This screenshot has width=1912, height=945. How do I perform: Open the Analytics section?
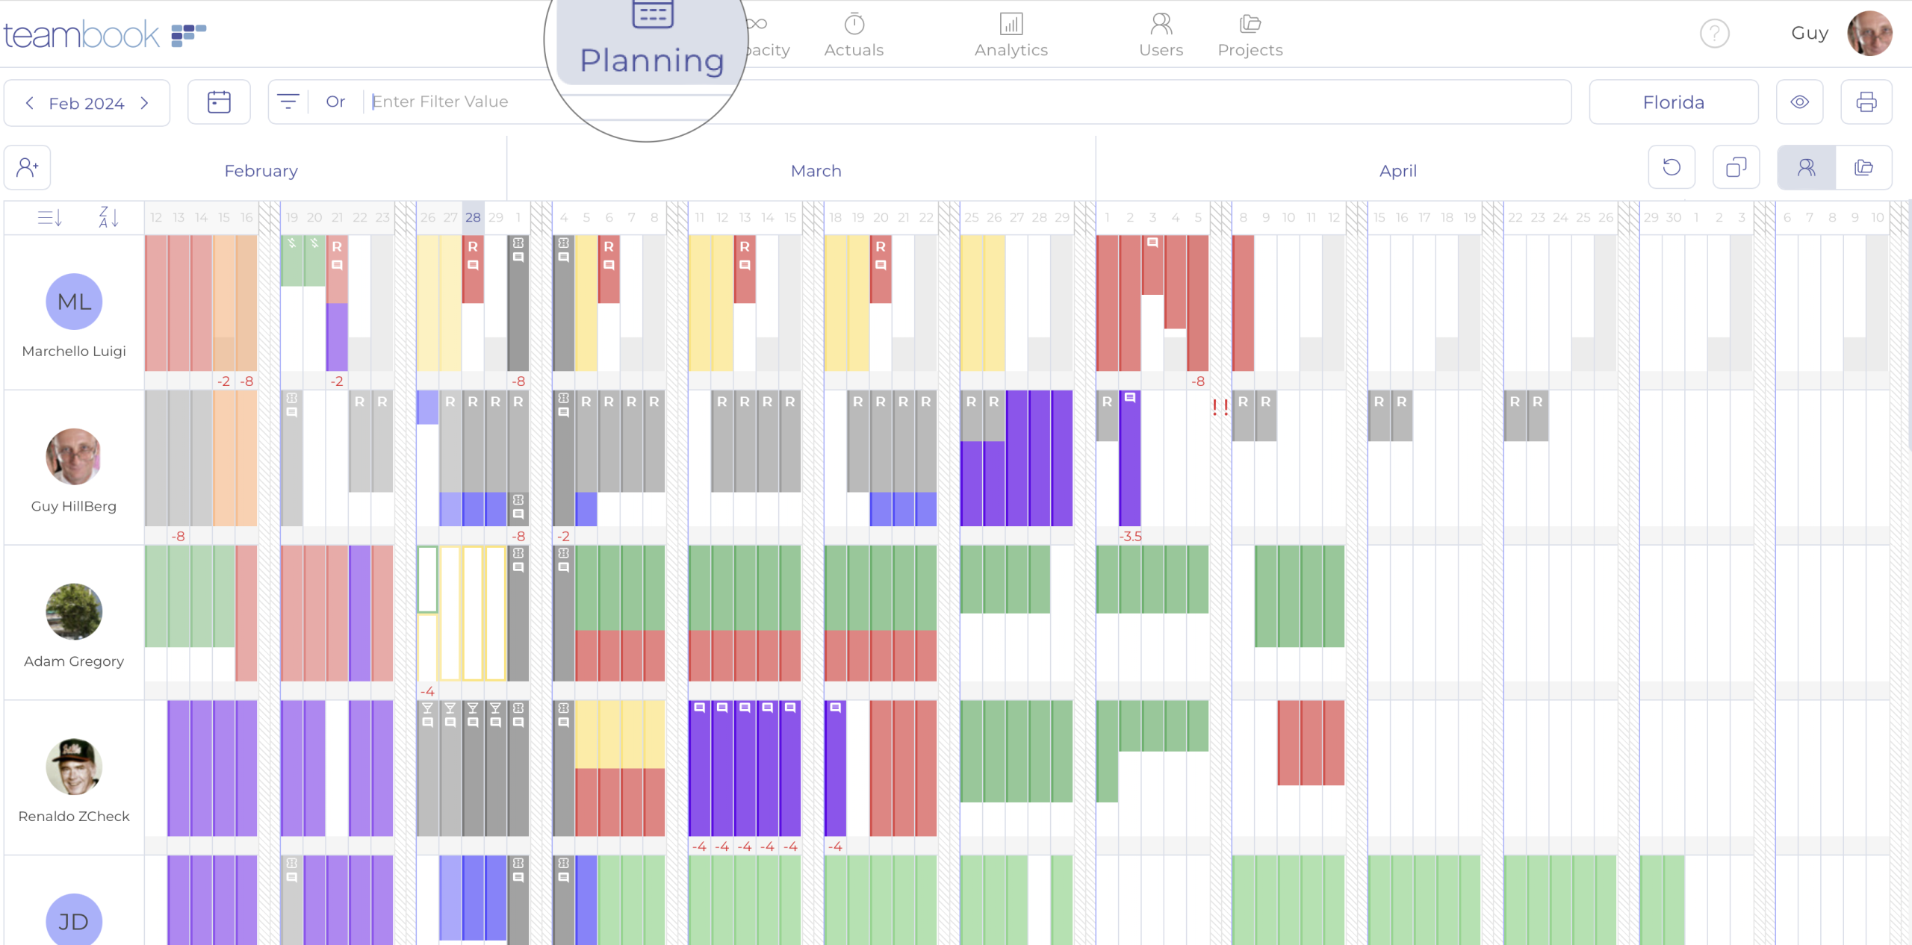pyautogui.click(x=1011, y=36)
